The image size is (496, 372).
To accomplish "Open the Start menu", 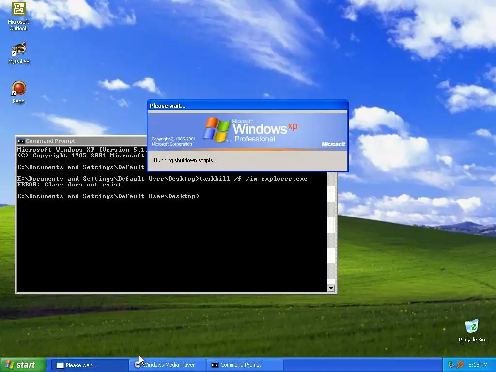I will pyautogui.click(x=23, y=365).
